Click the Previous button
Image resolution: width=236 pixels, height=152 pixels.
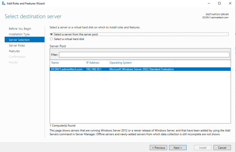pos(159,148)
